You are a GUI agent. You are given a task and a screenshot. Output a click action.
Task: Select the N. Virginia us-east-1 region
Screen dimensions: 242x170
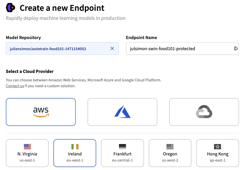click(x=27, y=153)
